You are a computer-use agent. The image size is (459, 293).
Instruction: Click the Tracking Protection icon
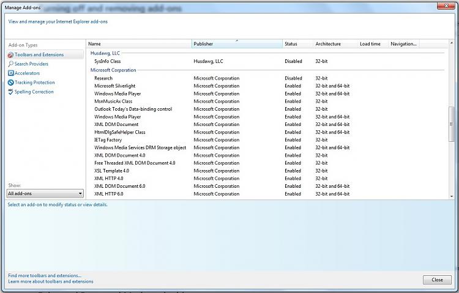(11, 83)
